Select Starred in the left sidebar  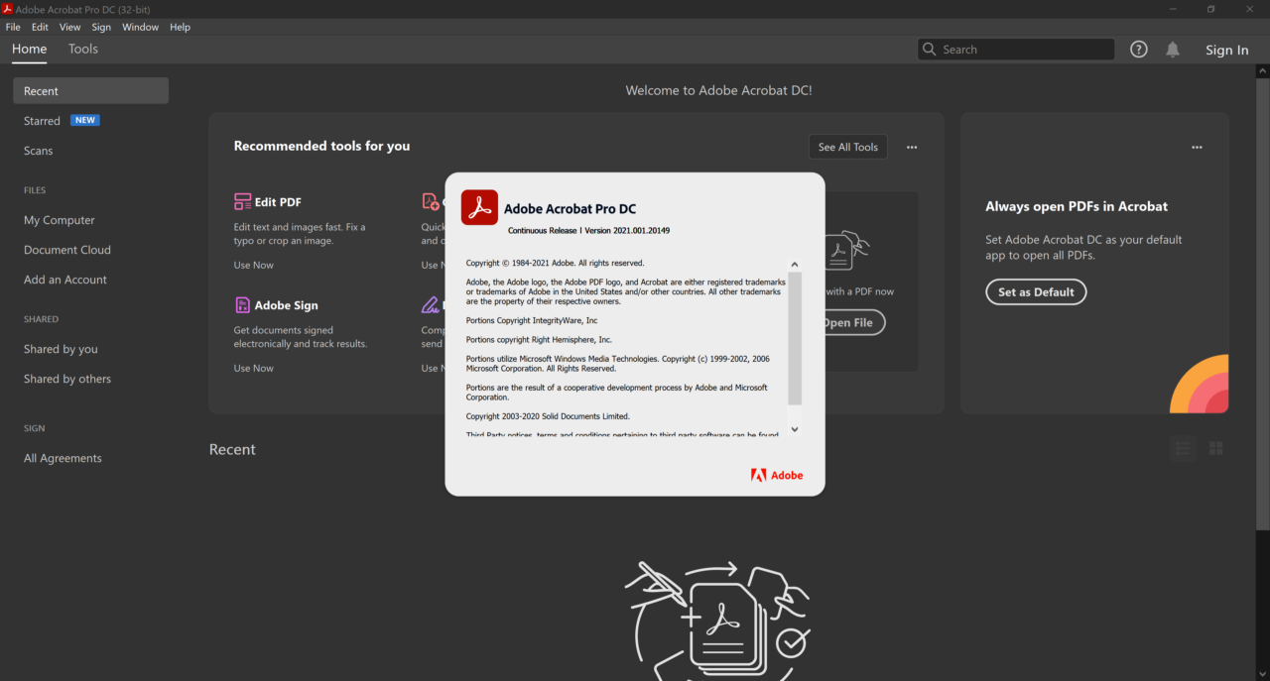(43, 121)
